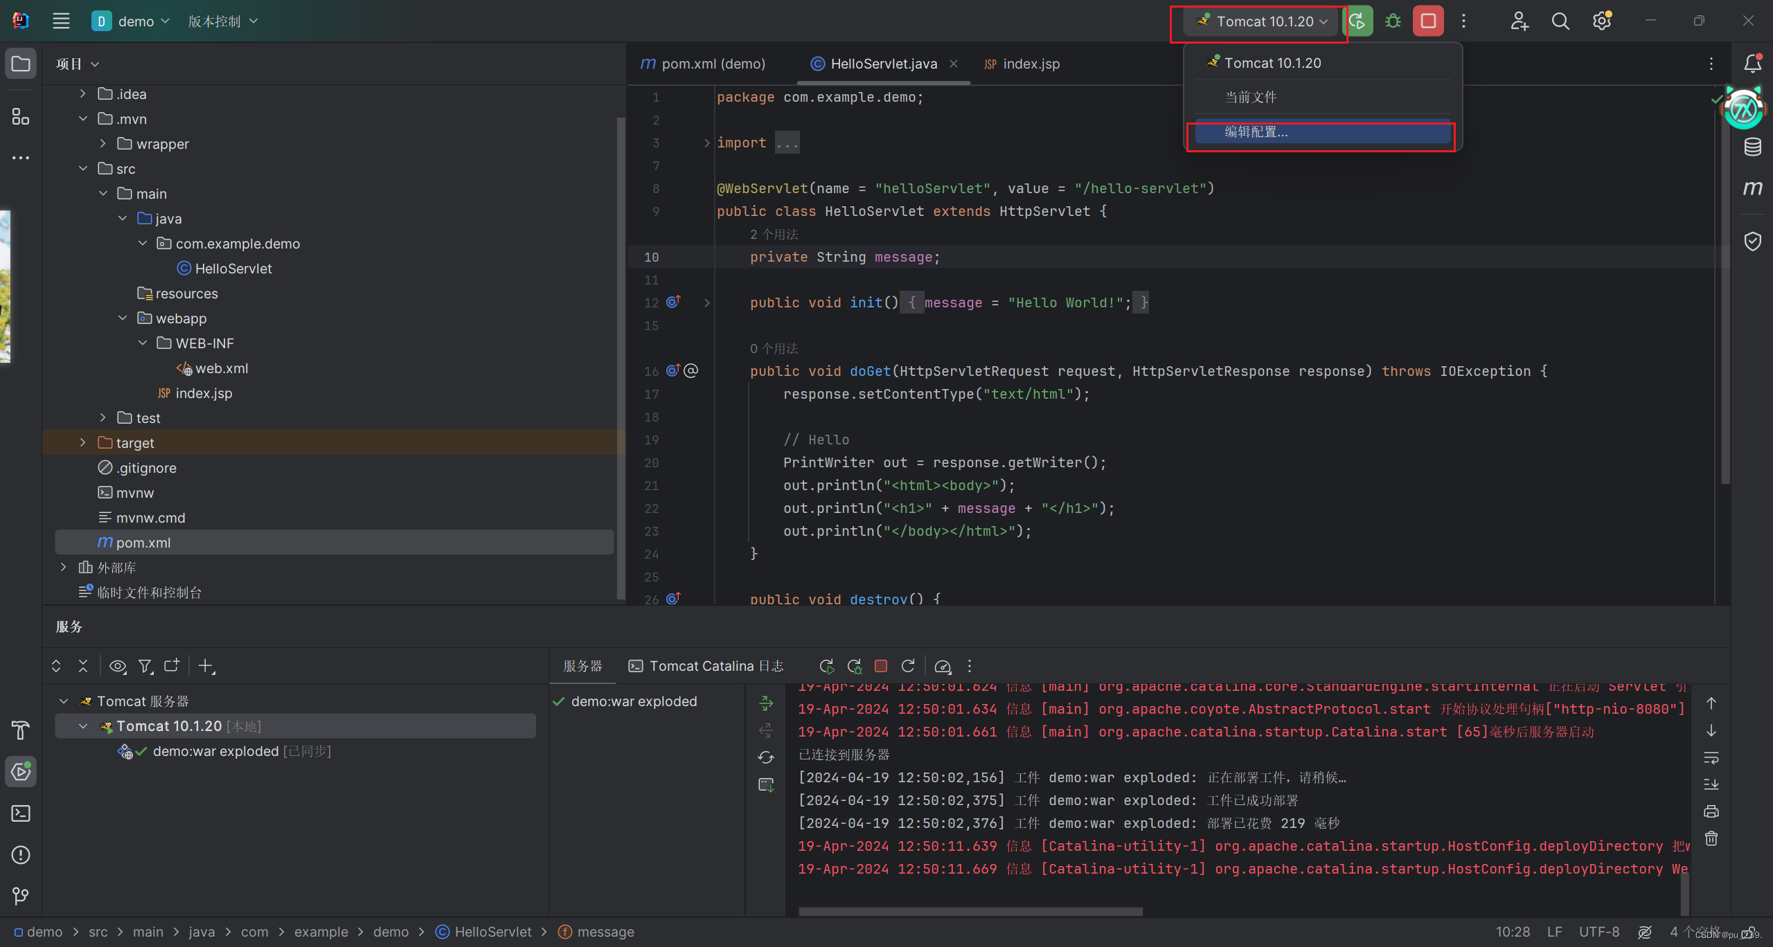Open the Database panel icon on right sidebar

pos(1753,147)
